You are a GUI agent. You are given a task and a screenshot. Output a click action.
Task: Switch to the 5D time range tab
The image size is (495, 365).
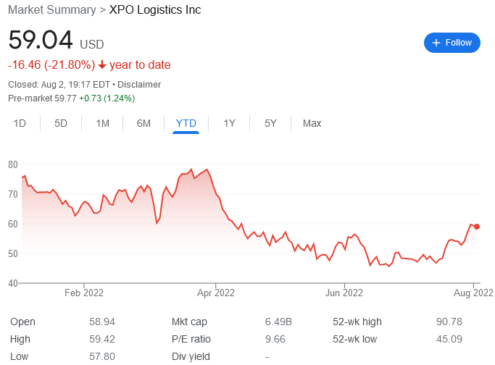tap(61, 123)
